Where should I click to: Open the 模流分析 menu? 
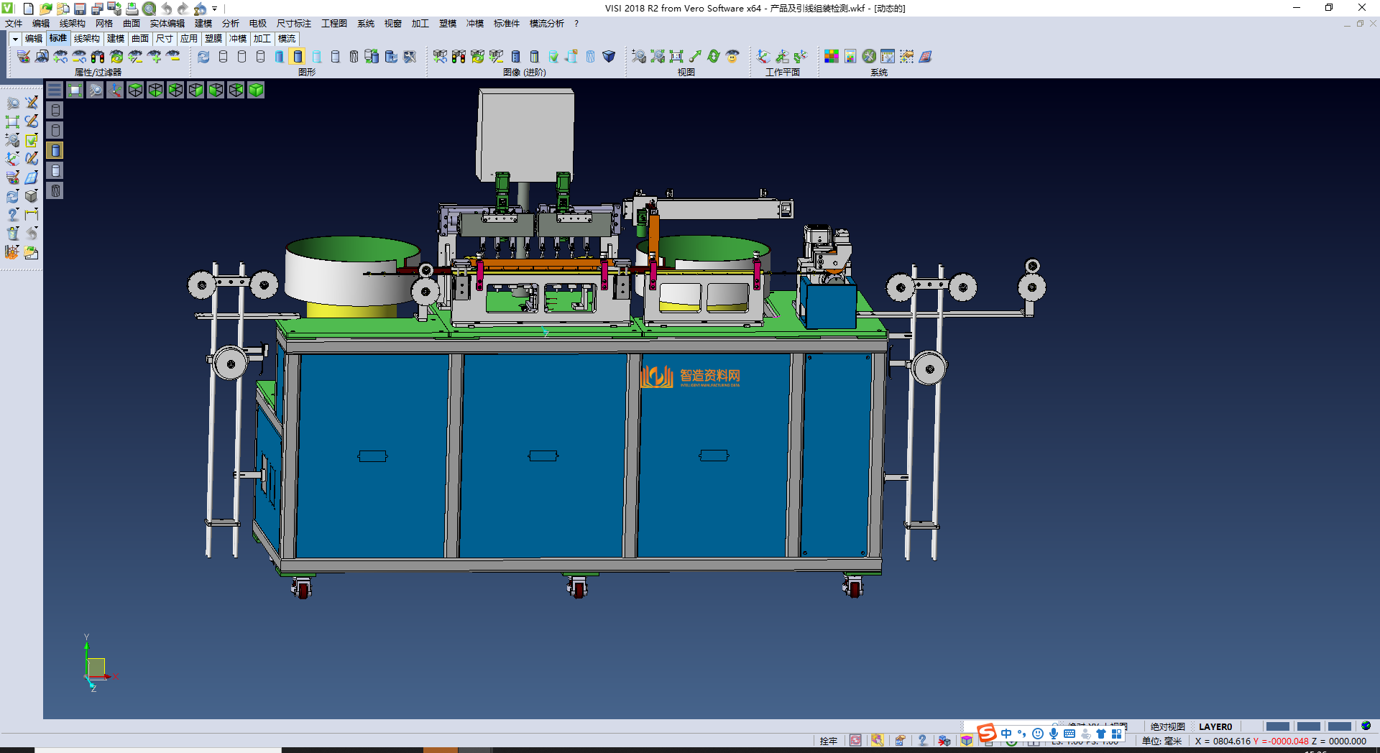click(x=546, y=24)
